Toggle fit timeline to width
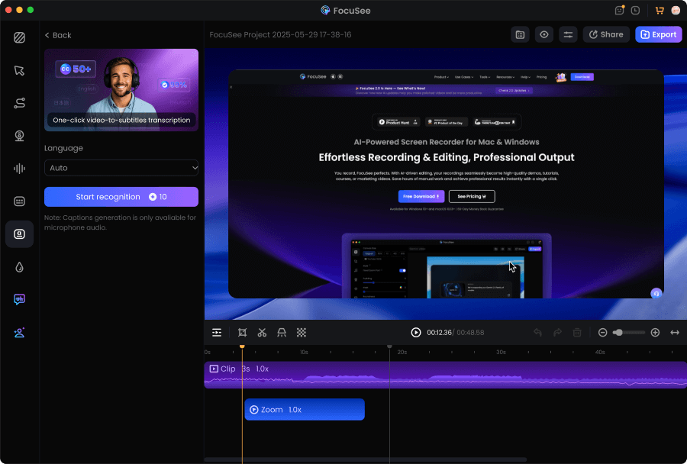Viewport: 687px width, 464px height. [x=675, y=333]
